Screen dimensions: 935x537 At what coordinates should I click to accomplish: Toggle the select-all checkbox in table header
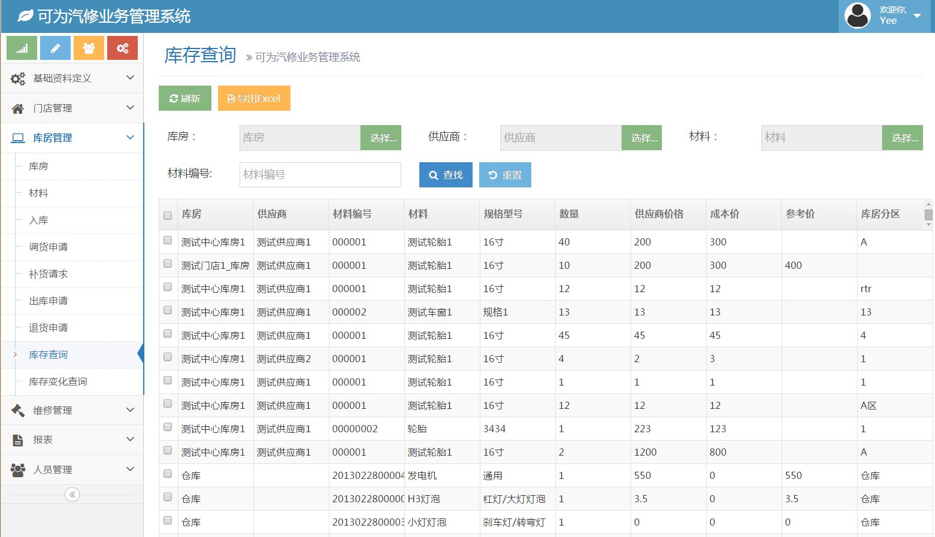click(168, 215)
